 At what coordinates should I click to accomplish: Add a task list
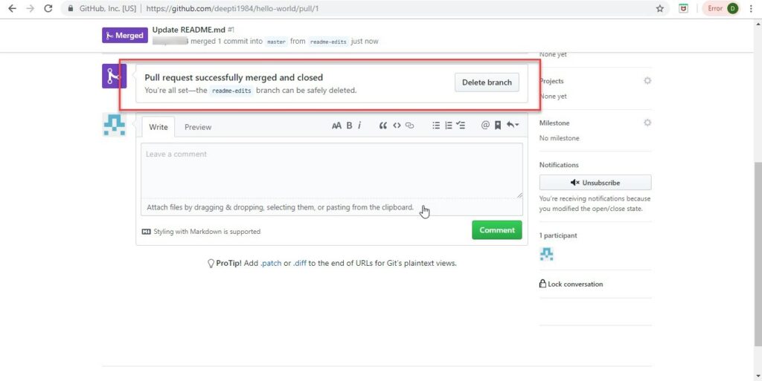pyautogui.click(x=461, y=126)
